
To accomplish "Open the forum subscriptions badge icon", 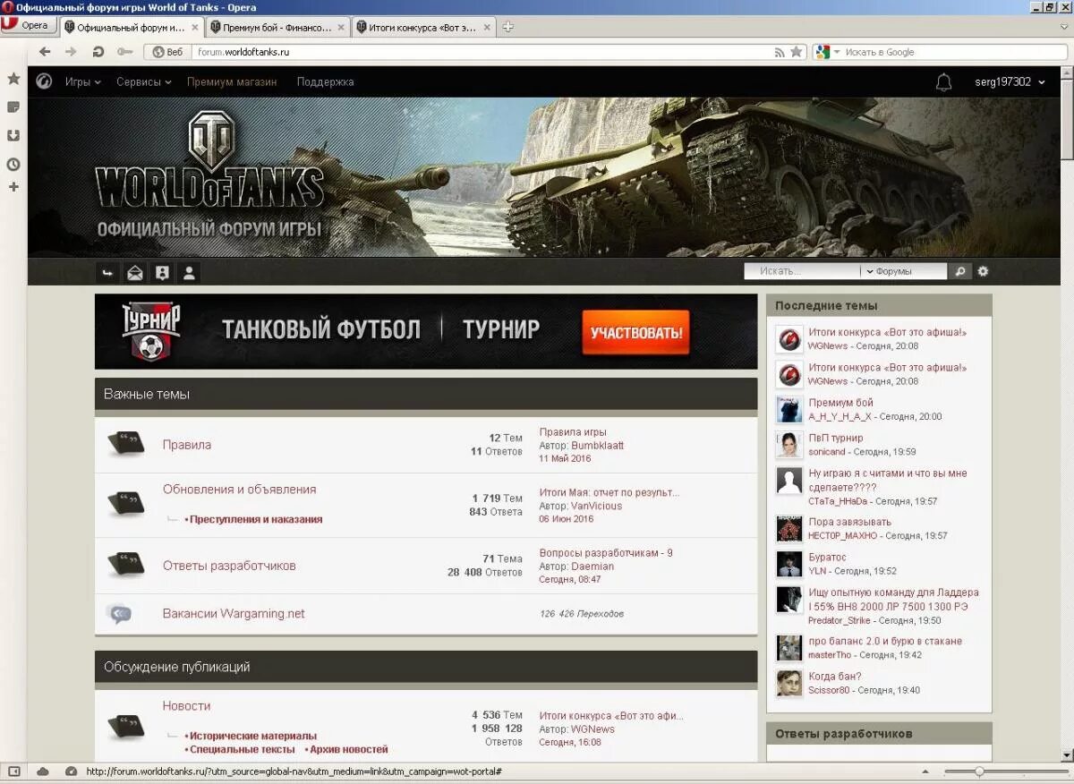I will coord(162,273).
